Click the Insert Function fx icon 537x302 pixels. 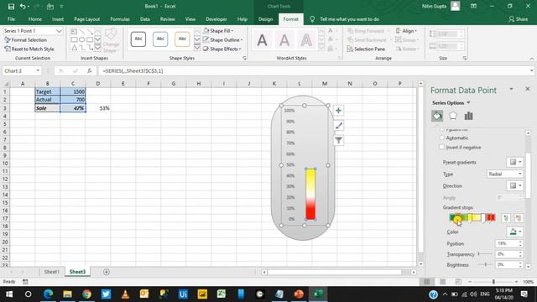point(90,70)
